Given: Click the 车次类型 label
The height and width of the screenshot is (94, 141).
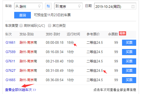Looking at the screenshot, I should pyautogui.click(x=12, y=26).
